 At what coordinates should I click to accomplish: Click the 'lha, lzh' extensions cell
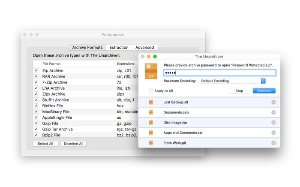click(123, 88)
